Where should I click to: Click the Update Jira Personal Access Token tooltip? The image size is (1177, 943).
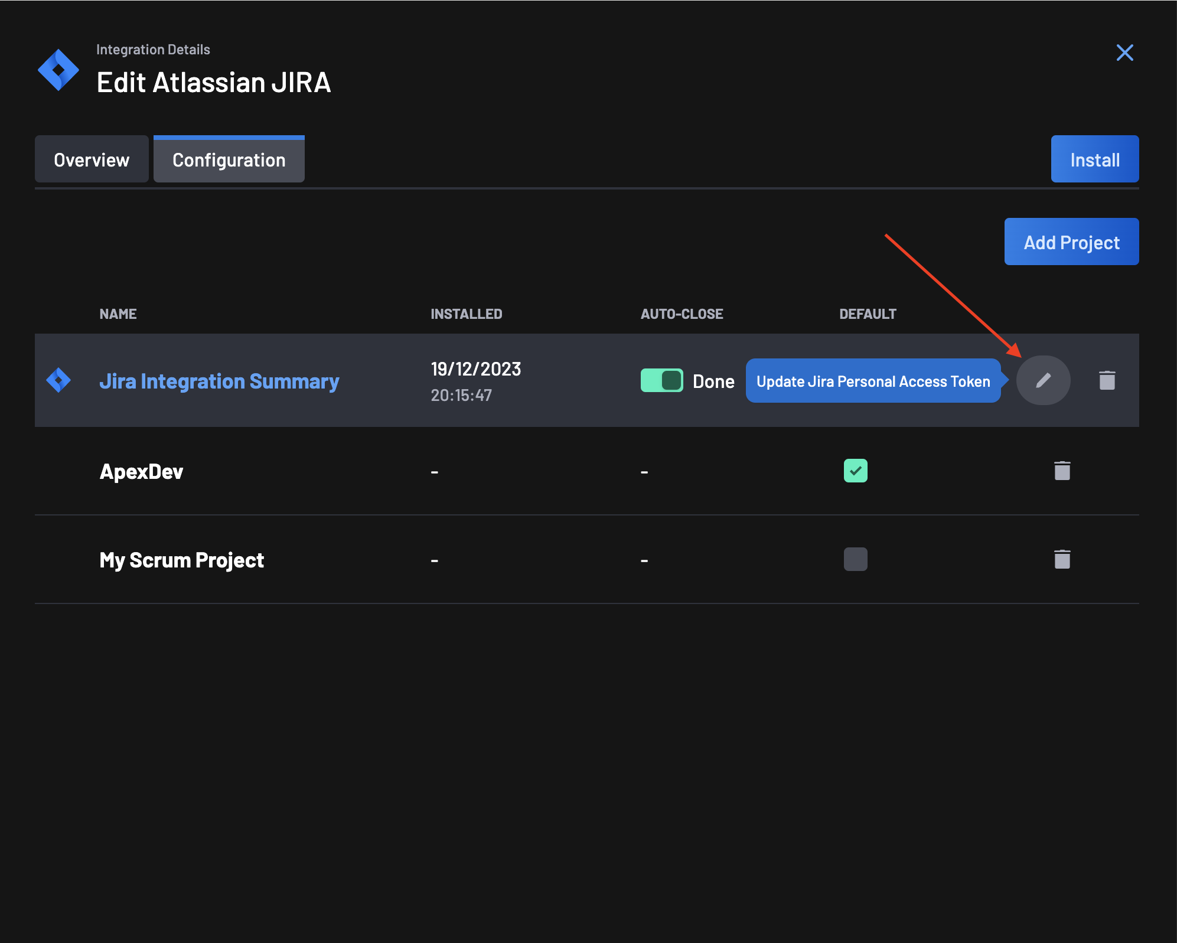(x=873, y=381)
